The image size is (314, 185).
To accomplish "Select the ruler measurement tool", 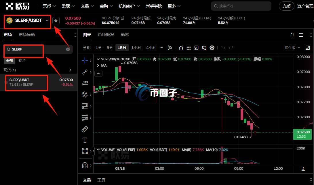I will pyautogui.click(x=85, y=129).
